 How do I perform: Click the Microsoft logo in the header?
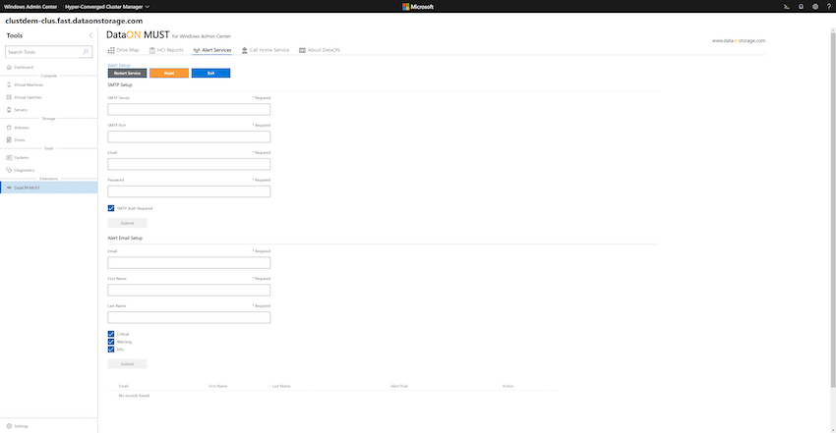pyautogui.click(x=418, y=7)
